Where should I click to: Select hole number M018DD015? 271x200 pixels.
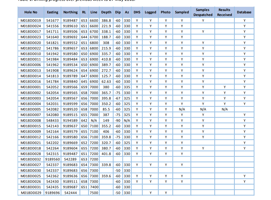31,126
